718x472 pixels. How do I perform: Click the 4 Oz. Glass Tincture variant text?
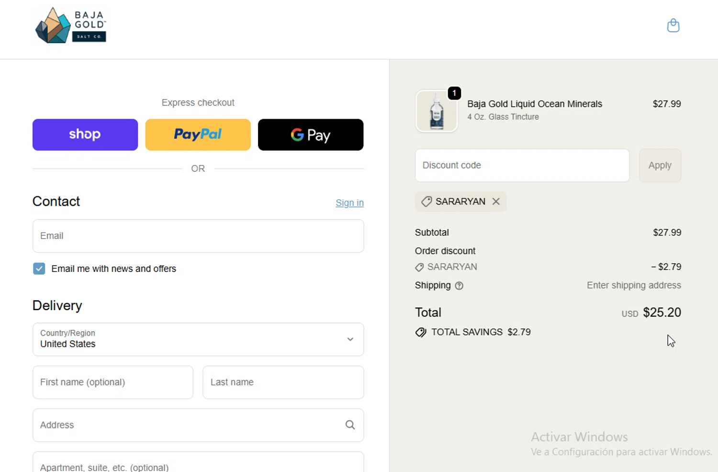(503, 117)
